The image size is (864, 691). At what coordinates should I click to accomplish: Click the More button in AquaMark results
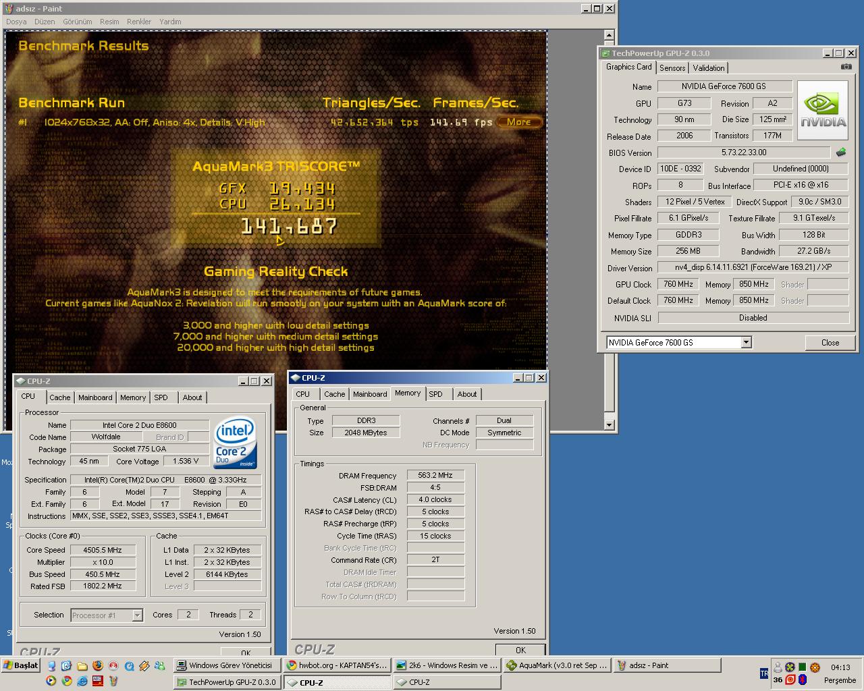[x=519, y=122]
